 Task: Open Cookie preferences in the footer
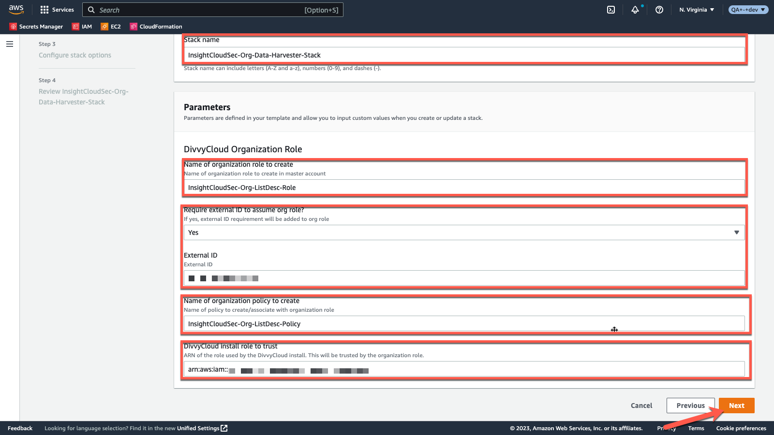pyautogui.click(x=741, y=428)
